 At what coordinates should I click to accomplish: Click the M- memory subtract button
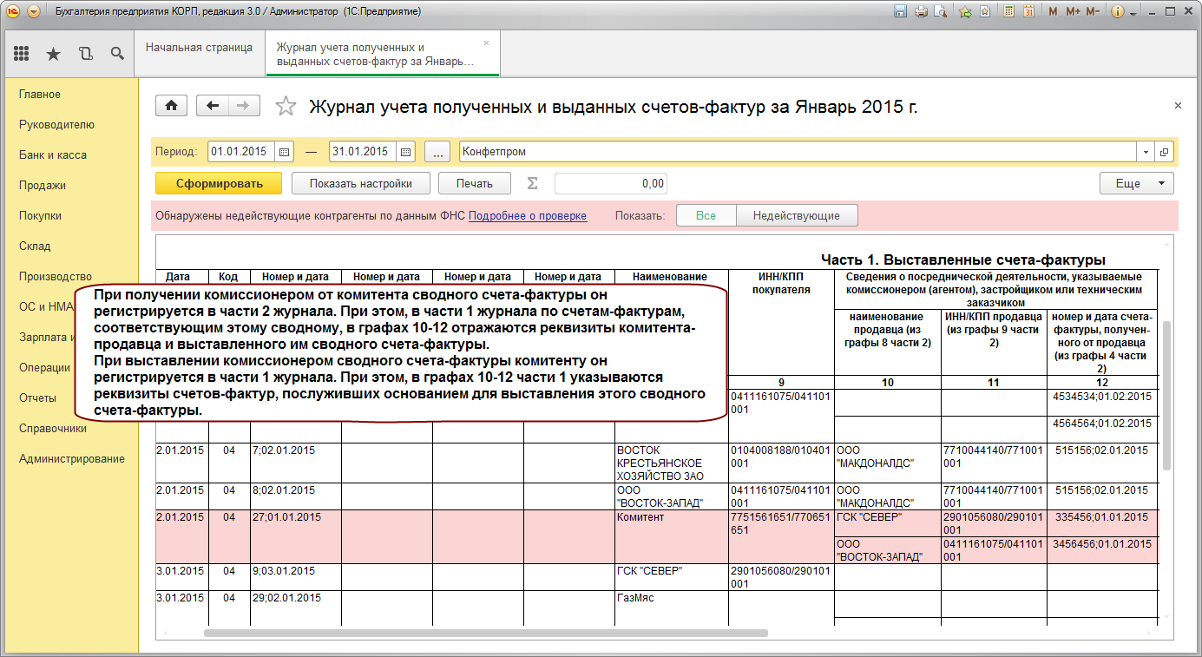point(1093,12)
